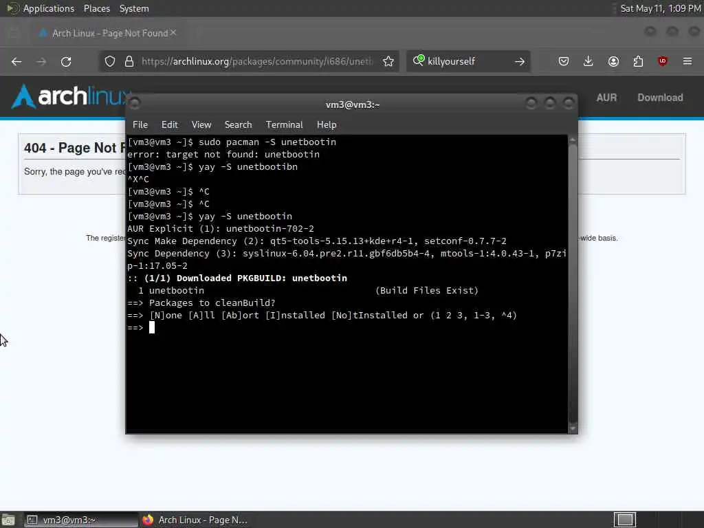The height and width of the screenshot is (528, 704).
Task: Click 'sudo pacman -S unetbootin' command line
Action: (x=267, y=142)
